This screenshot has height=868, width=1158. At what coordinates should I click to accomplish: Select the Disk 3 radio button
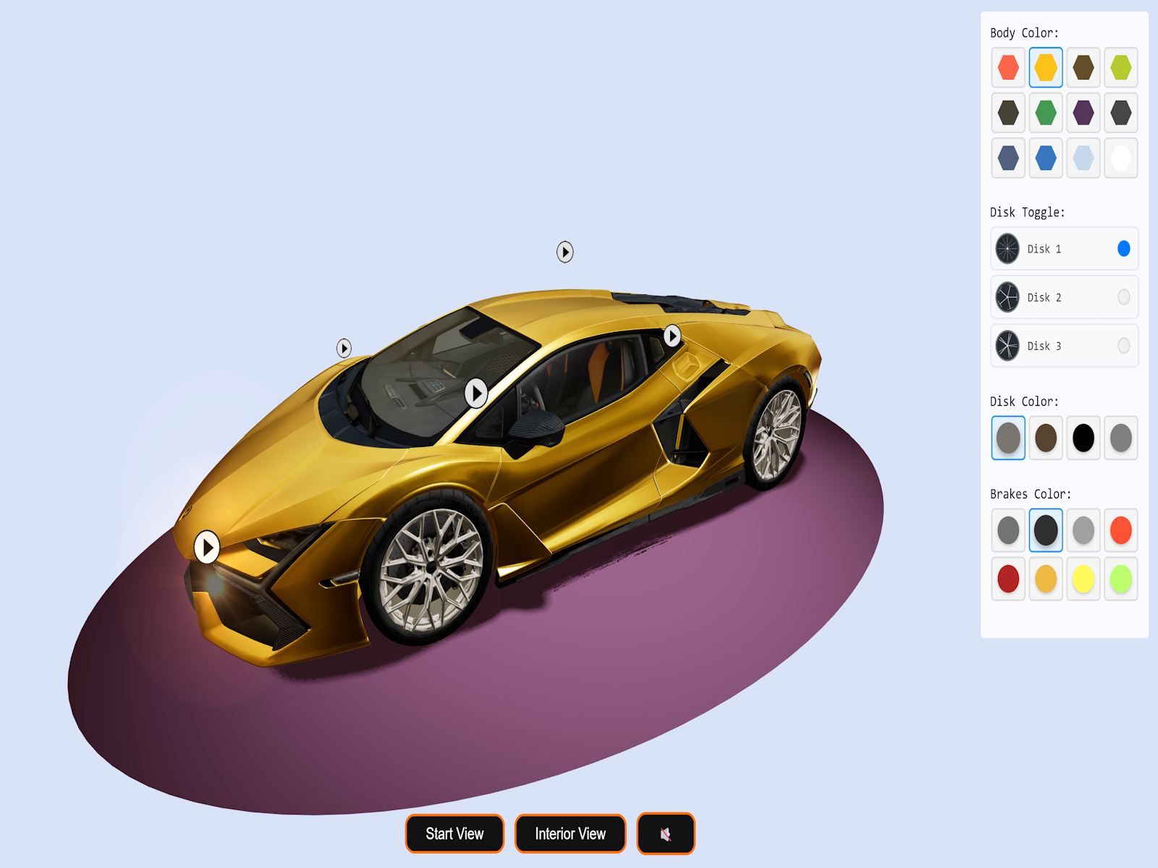point(1123,346)
